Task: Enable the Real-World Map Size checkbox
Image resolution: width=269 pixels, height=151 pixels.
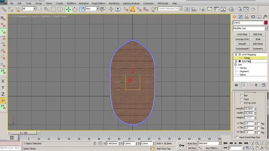Action: [x=237, y=137]
